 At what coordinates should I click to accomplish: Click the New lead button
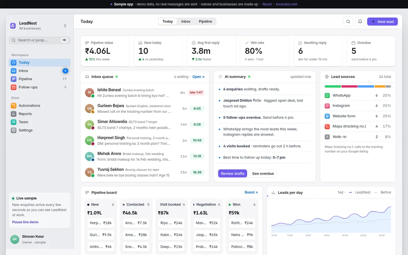click(382, 22)
